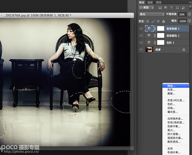
Task: Hide the 选取颜色 1 layer
Action: pyautogui.click(x=141, y=36)
